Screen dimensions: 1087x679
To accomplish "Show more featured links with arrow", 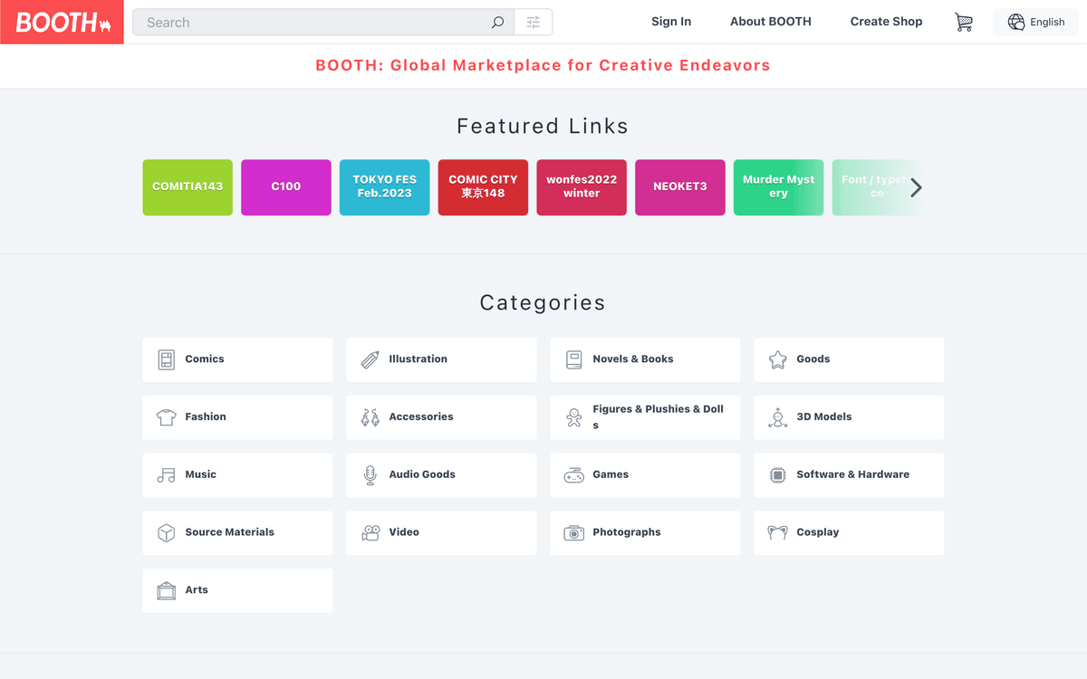I will pos(916,187).
